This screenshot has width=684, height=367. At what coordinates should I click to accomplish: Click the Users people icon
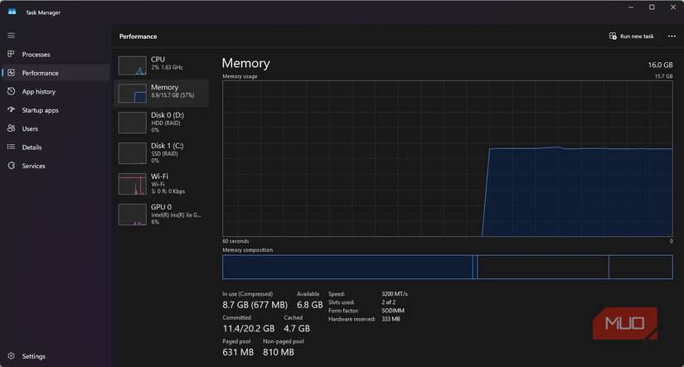12,128
